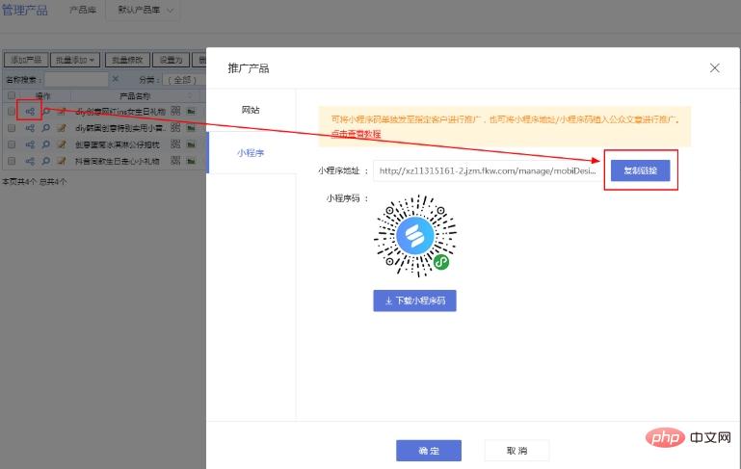Open image icon for diy创意网红ins product row

pos(191,112)
